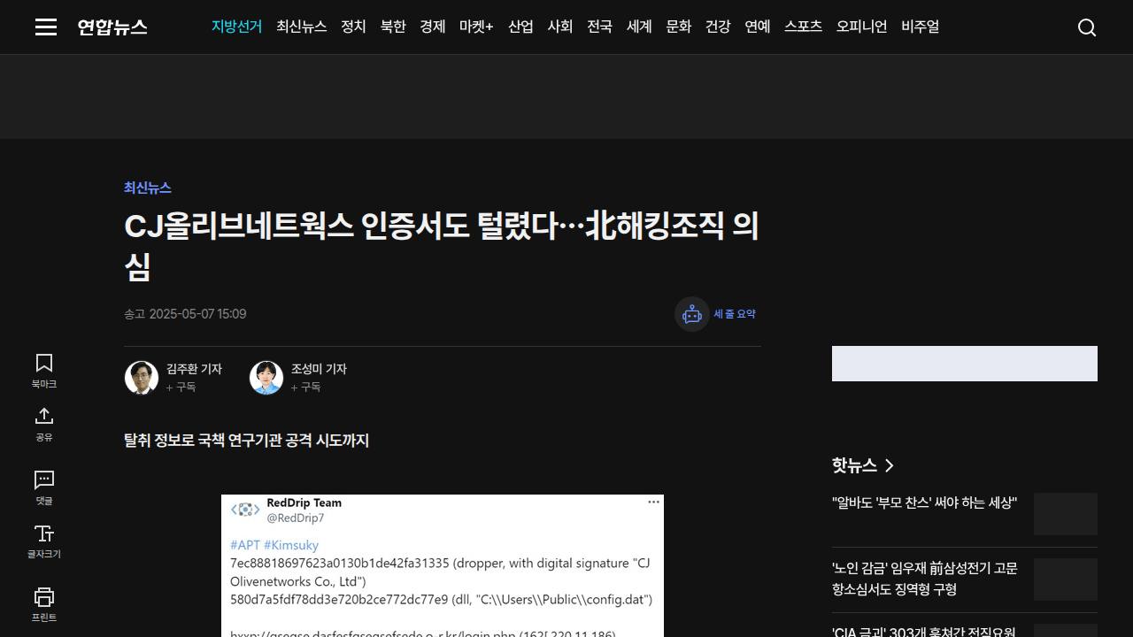
Task: Open the 핫뉴스 heading
Action: (854, 465)
